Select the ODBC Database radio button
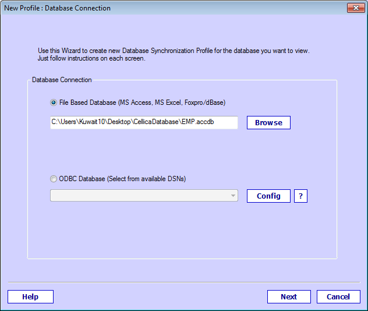Image resolution: width=368 pixels, height=311 pixels. [54, 179]
